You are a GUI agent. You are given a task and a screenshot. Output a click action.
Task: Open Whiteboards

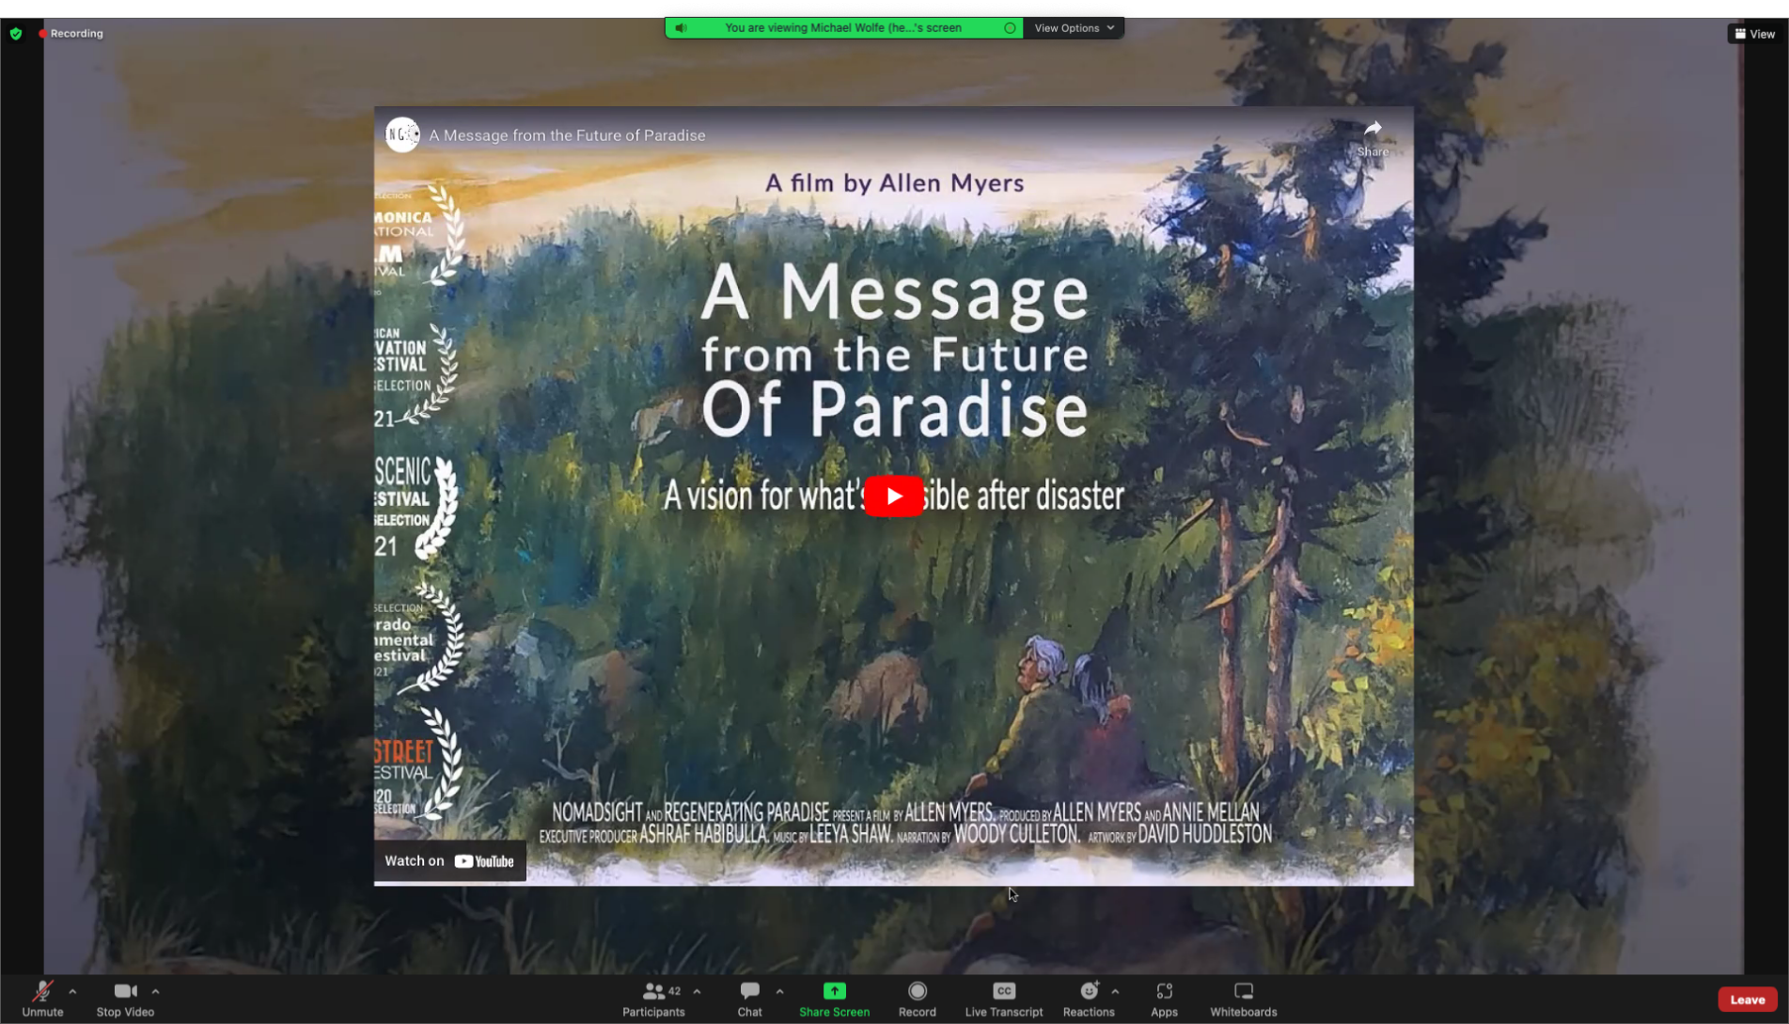[1243, 998]
